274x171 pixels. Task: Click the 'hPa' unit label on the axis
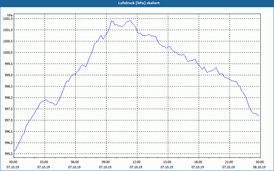click(x=10, y=15)
